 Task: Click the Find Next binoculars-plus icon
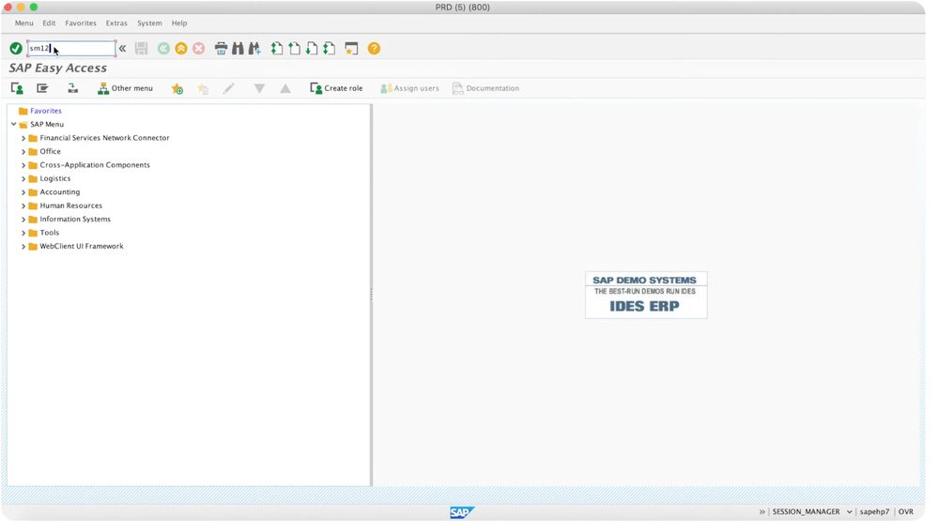coord(254,49)
